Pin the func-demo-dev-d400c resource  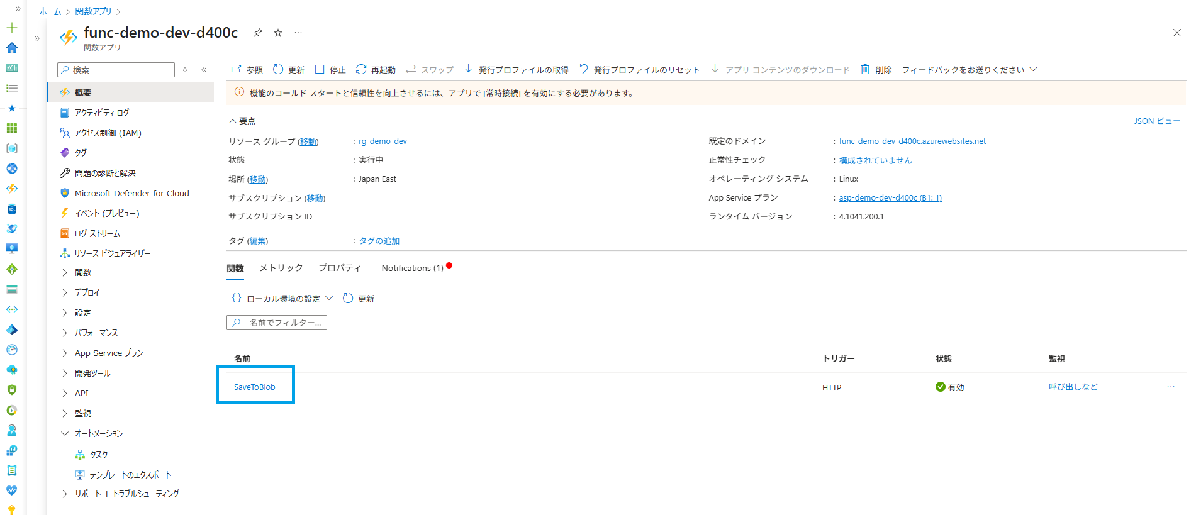pyautogui.click(x=258, y=33)
